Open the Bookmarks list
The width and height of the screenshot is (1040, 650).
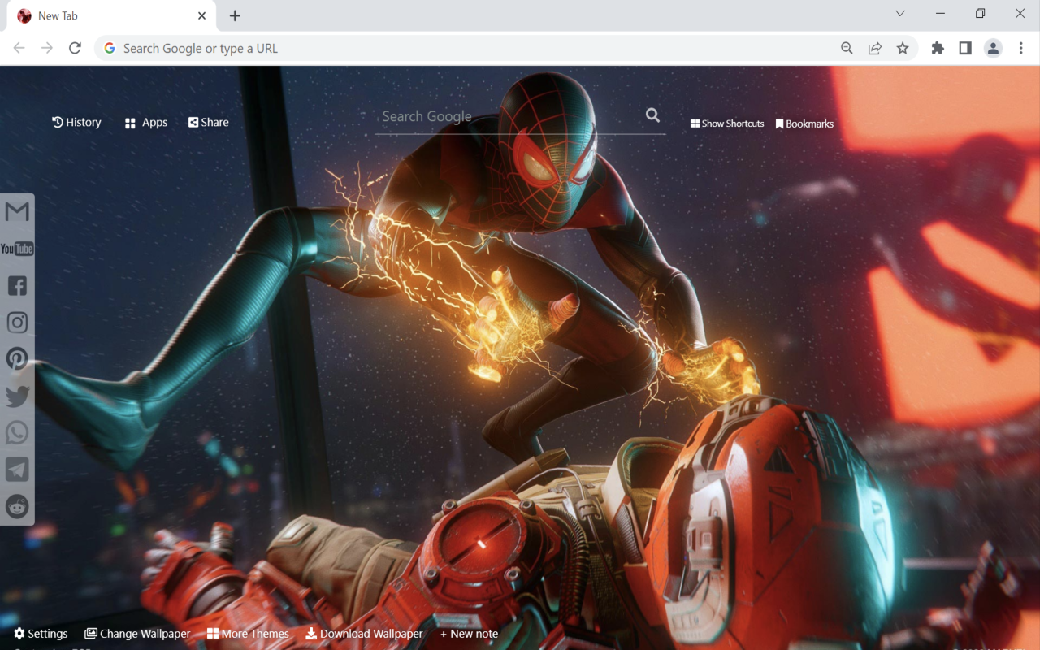805,123
